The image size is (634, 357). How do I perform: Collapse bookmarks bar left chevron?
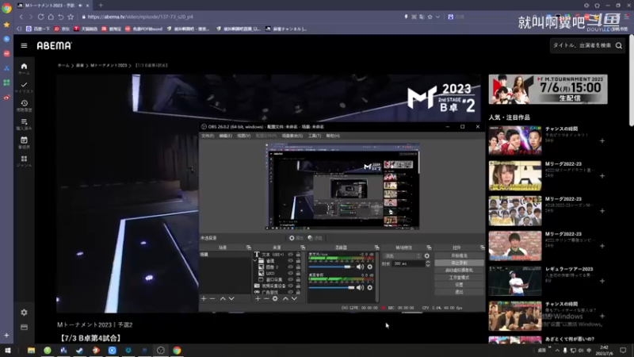pyautogui.click(x=19, y=29)
